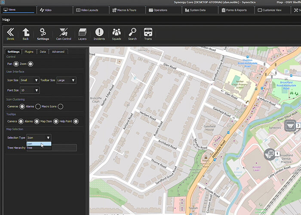Click Little London Road label on map
The image size is (301, 215).
coord(279,172)
